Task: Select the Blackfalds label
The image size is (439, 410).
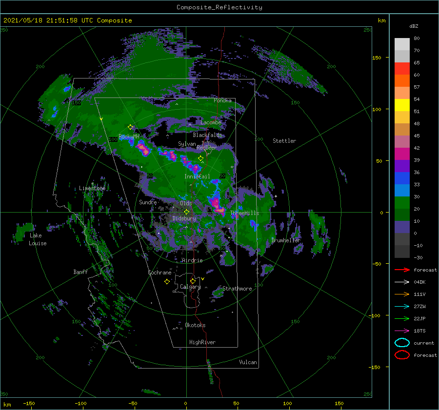Action: coord(207,135)
